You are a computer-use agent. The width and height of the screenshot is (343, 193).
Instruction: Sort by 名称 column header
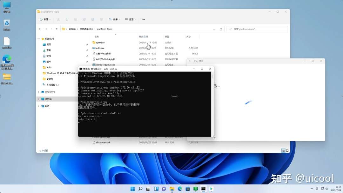pos(97,37)
